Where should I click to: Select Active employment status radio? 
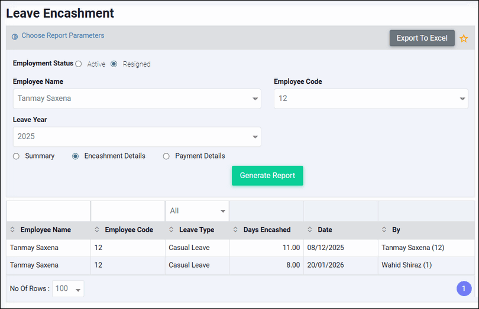[x=79, y=64]
